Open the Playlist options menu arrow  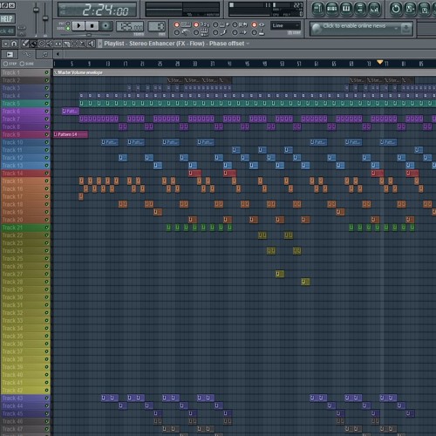point(5,44)
